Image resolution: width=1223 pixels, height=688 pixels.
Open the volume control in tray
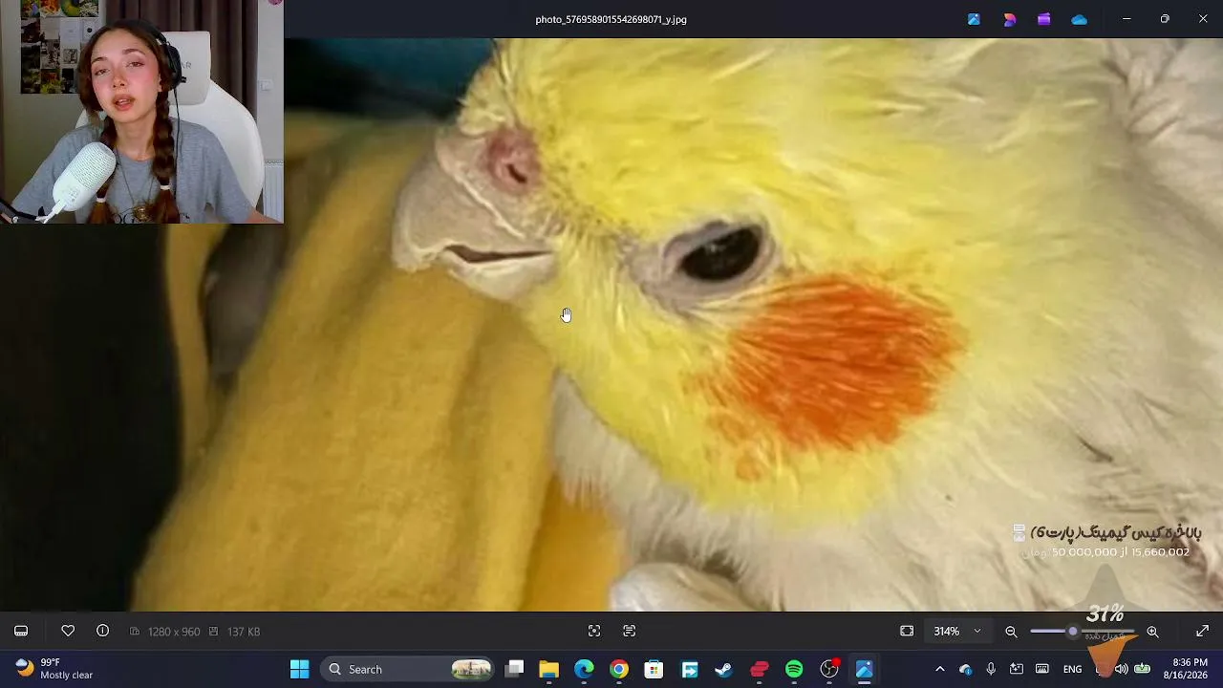pos(1120,669)
